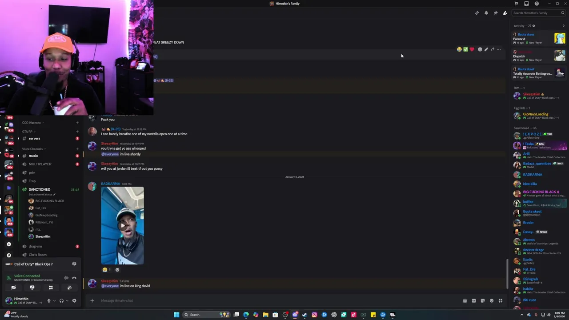The image size is (569, 320).
Task: Create a channel in Voice Channels category
Action: (x=77, y=149)
